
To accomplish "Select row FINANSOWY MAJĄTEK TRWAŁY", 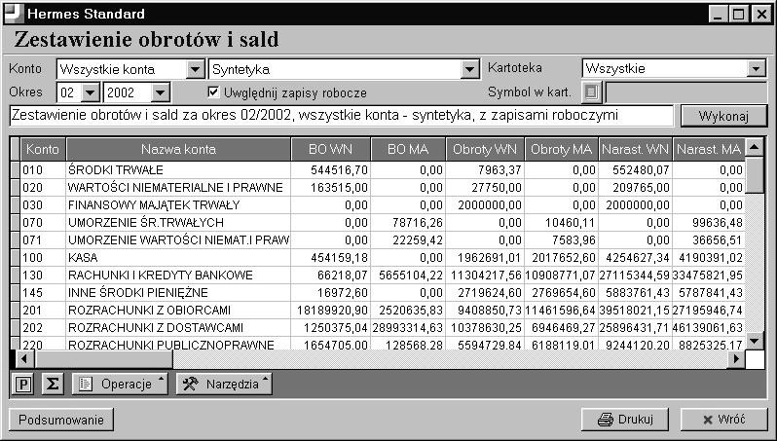I will [382, 204].
